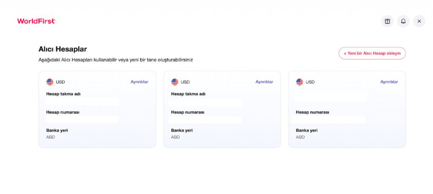Select the rightmost USD account card
433x194 pixels.
347,109
